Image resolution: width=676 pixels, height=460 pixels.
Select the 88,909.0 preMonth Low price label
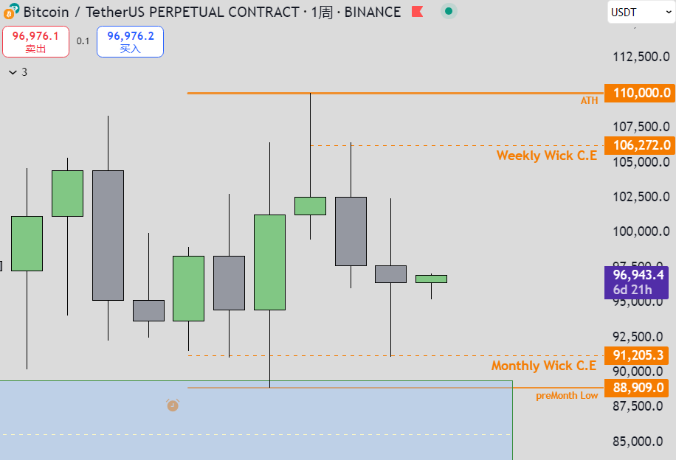(637, 388)
